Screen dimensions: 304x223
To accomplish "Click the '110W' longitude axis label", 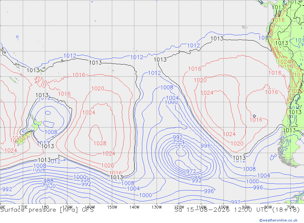I will tap(201, 207).
